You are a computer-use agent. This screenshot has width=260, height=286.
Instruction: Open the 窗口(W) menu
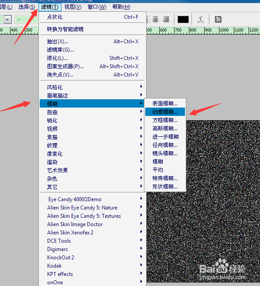coord(97,7)
